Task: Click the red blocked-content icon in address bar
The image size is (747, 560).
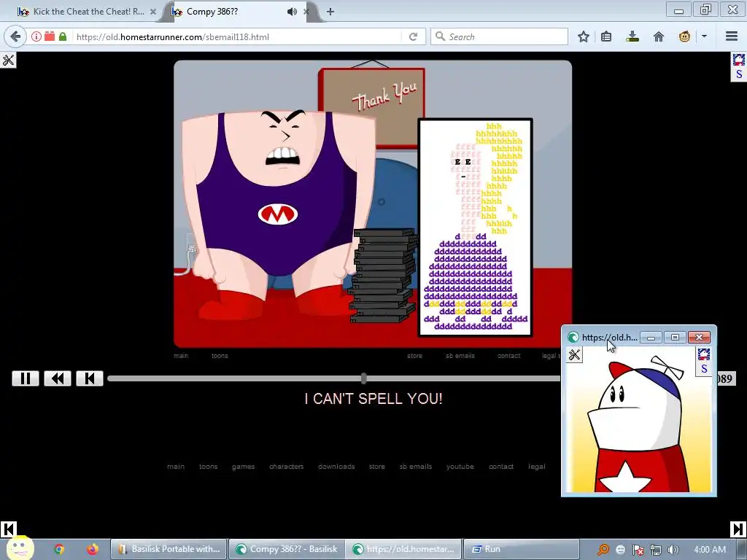Action: [50, 36]
